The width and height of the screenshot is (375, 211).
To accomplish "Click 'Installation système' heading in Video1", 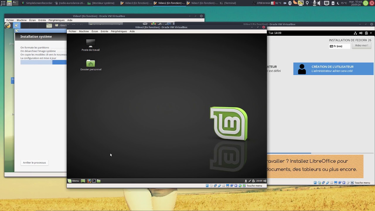I will (36, 37).
